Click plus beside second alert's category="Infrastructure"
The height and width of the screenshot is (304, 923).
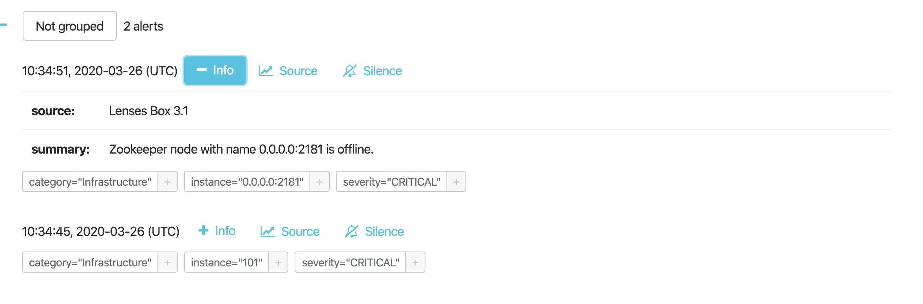click(x=167, y=262)
